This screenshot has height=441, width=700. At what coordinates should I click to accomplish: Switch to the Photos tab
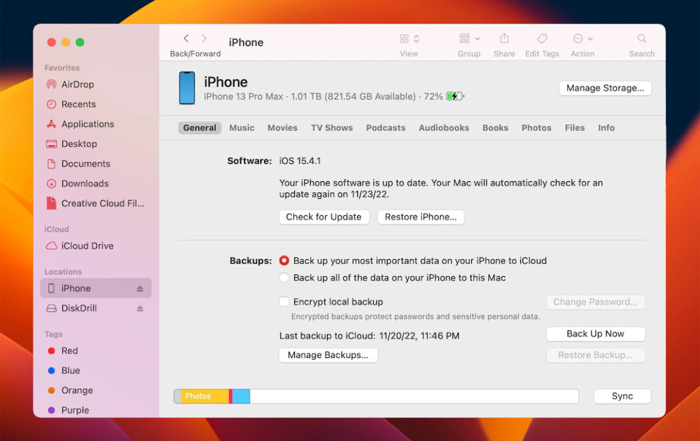point(536,128)
